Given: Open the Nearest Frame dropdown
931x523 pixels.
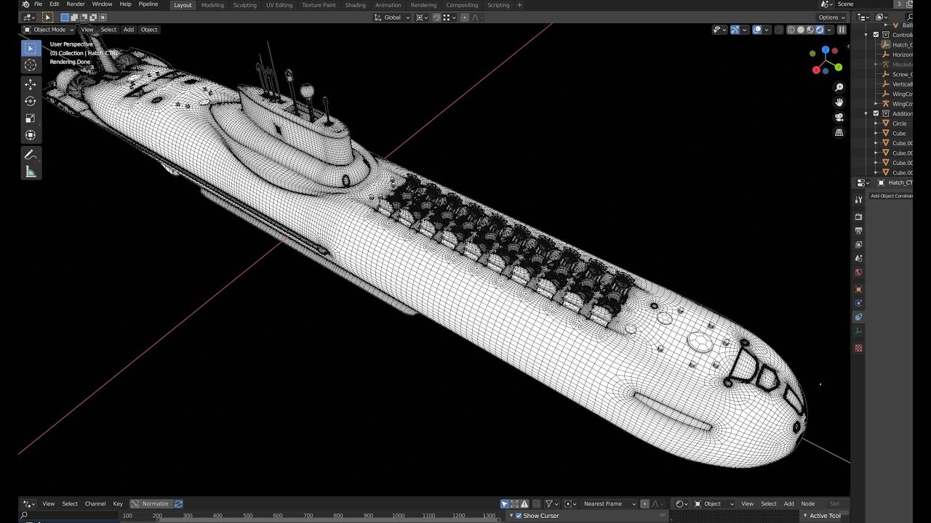Looking at the screenshot, I should pyautogui.click(x=610, y=504).
